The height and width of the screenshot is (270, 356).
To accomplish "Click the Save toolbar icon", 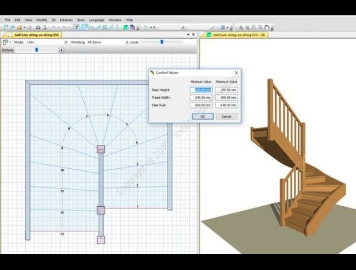I will pos(29,28).
